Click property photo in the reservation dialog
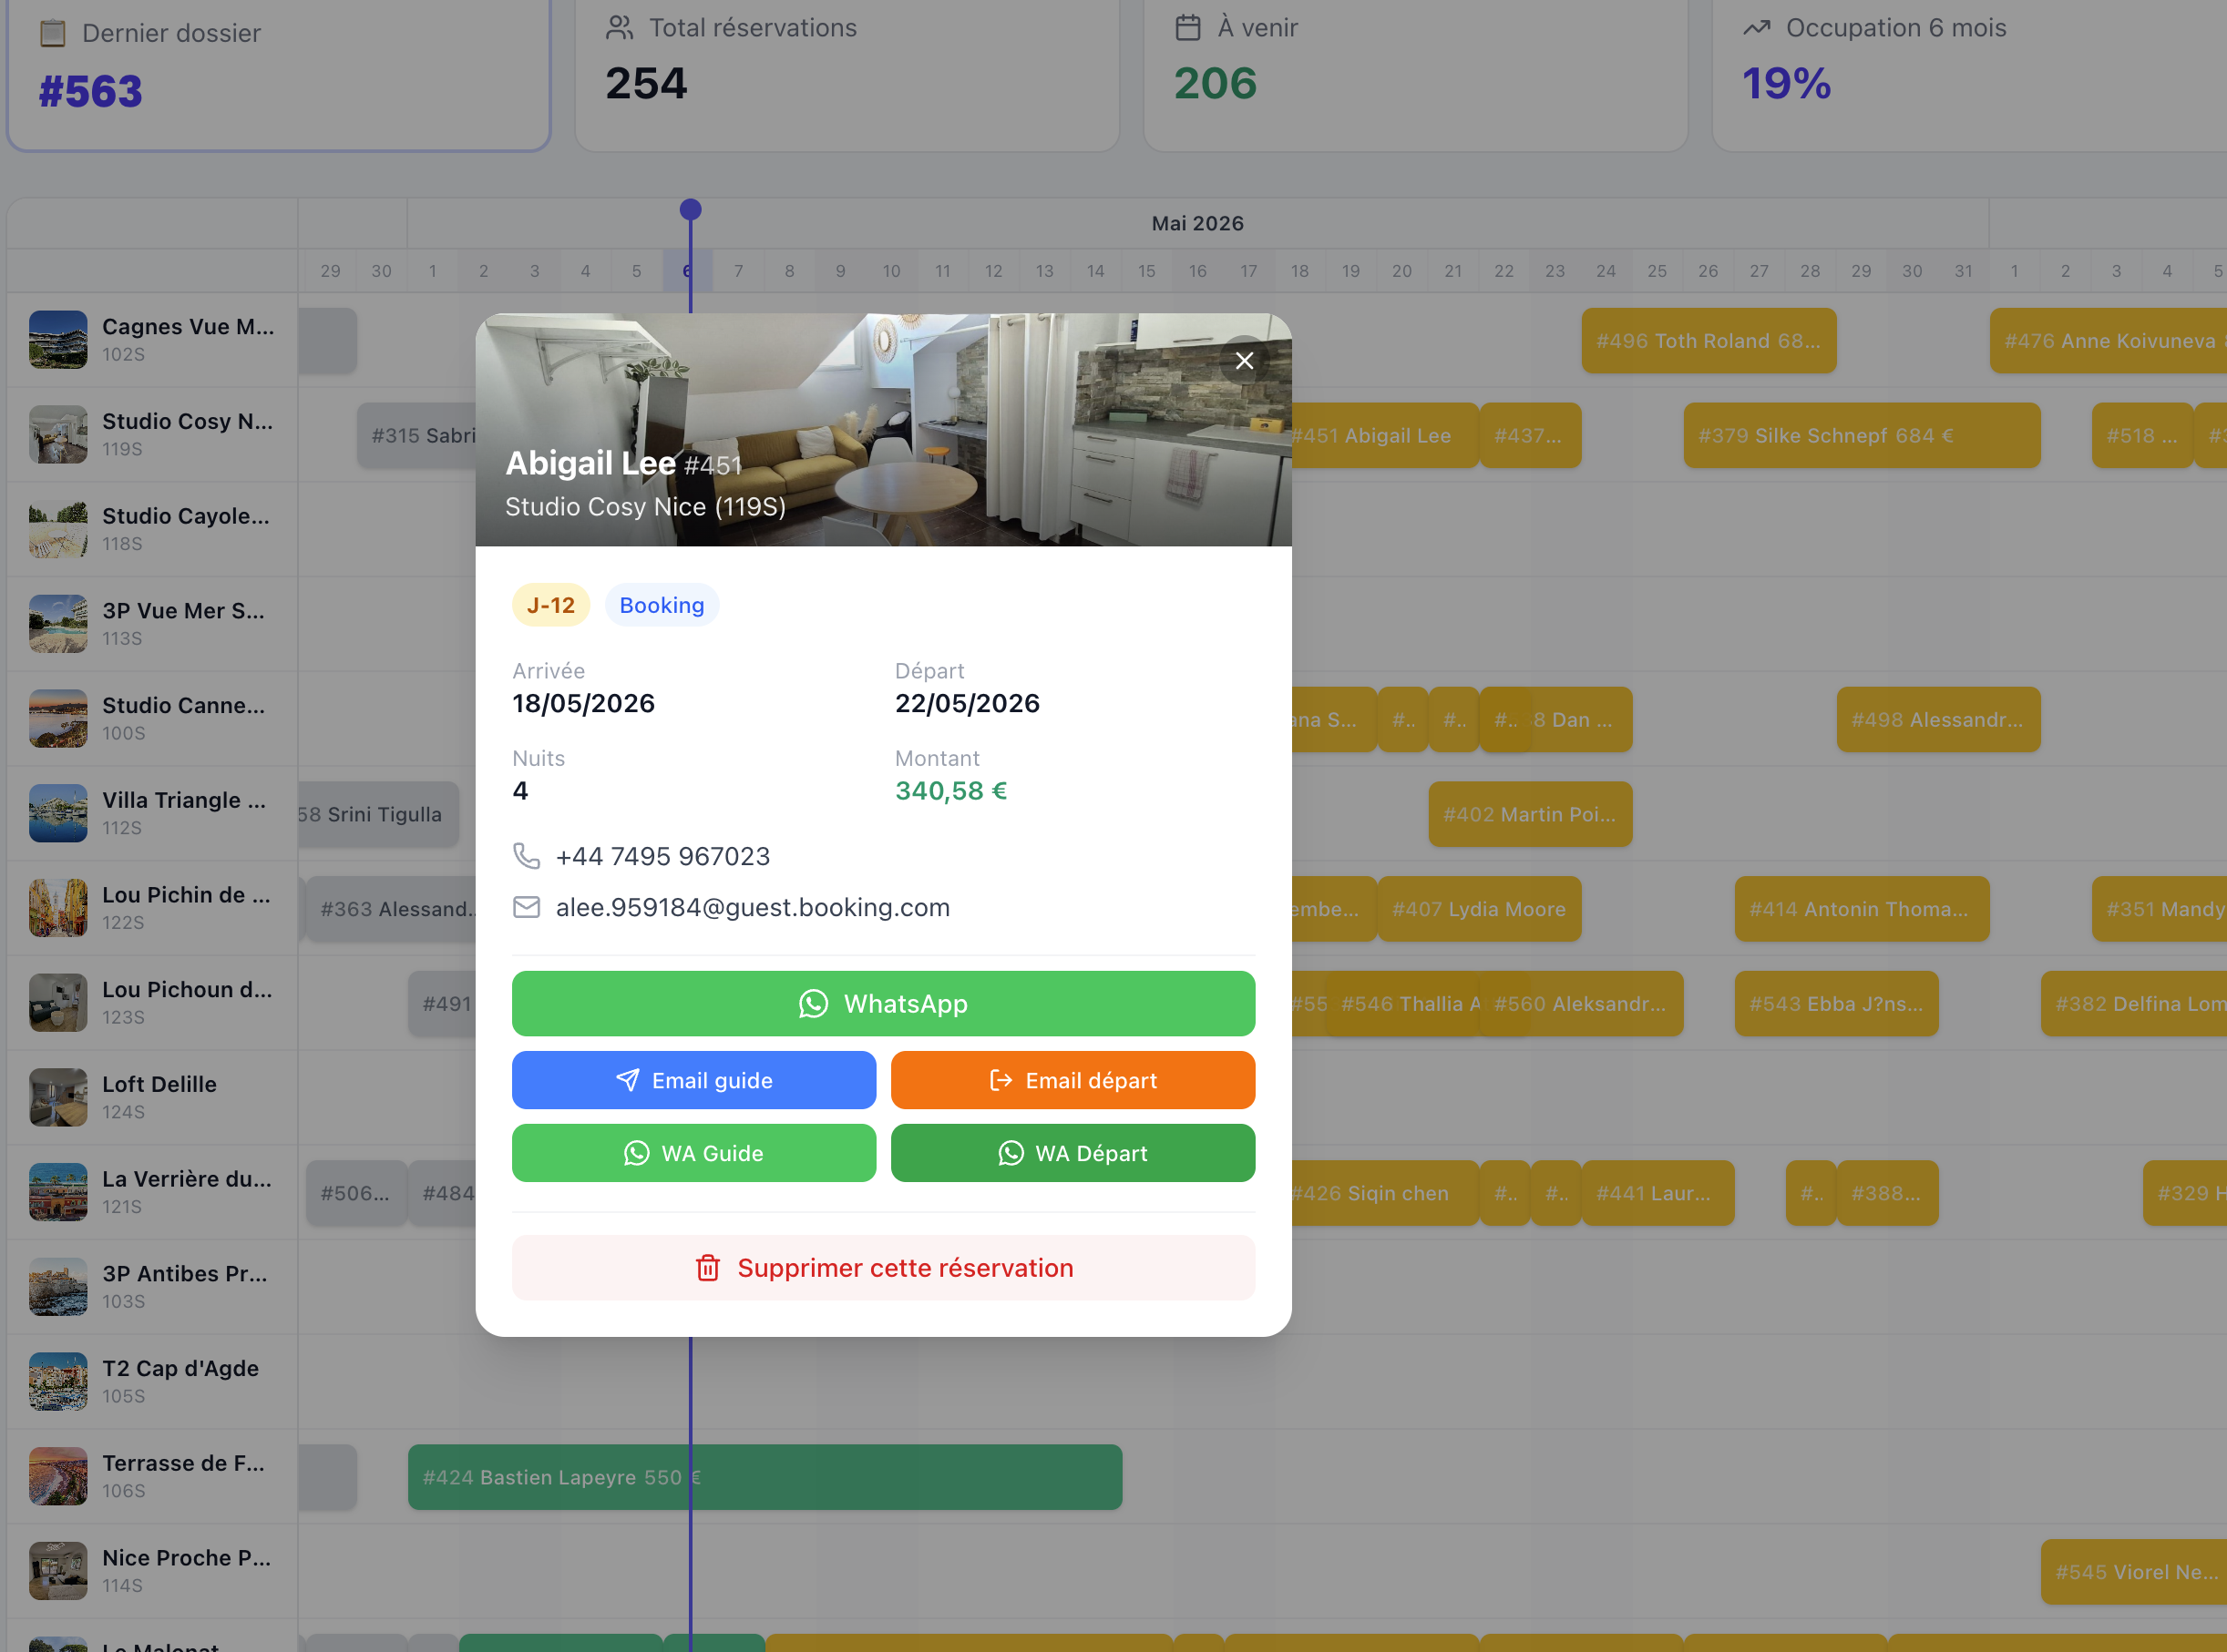 pyautogui.click(x=883, y=430)
